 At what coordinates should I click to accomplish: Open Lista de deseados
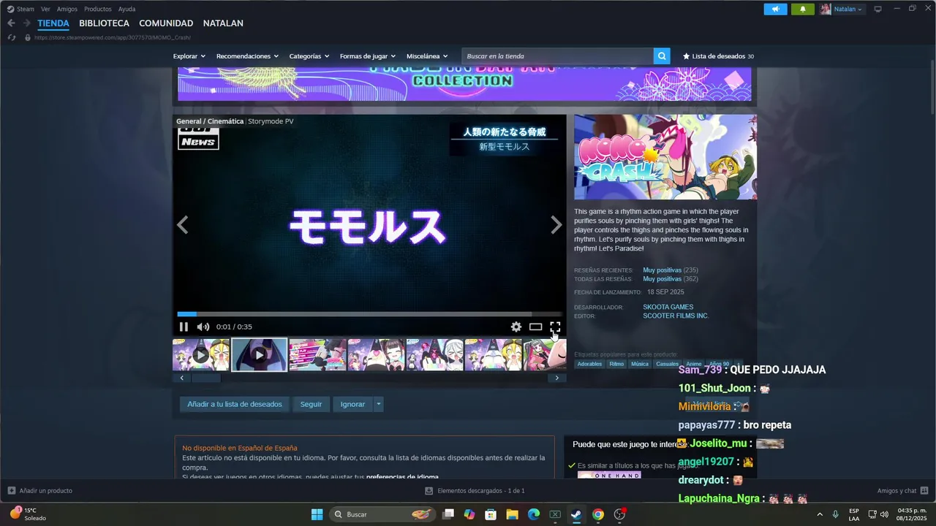(718, 56)
